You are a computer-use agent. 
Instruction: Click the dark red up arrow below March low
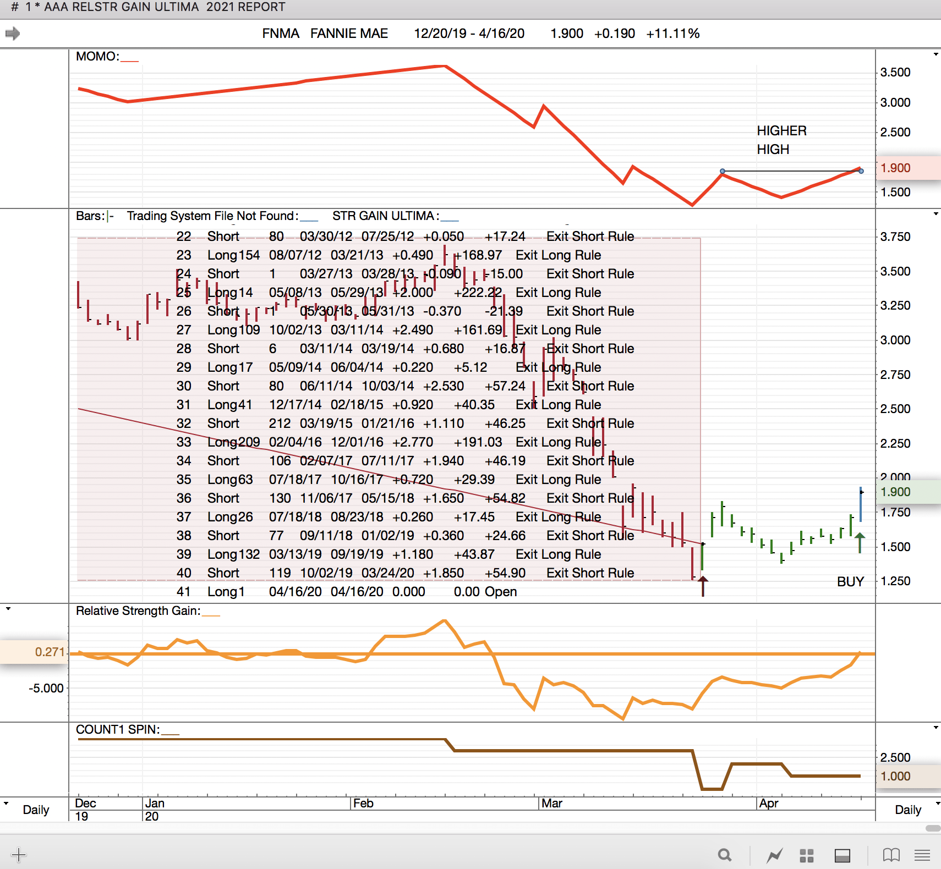point(703,586)
